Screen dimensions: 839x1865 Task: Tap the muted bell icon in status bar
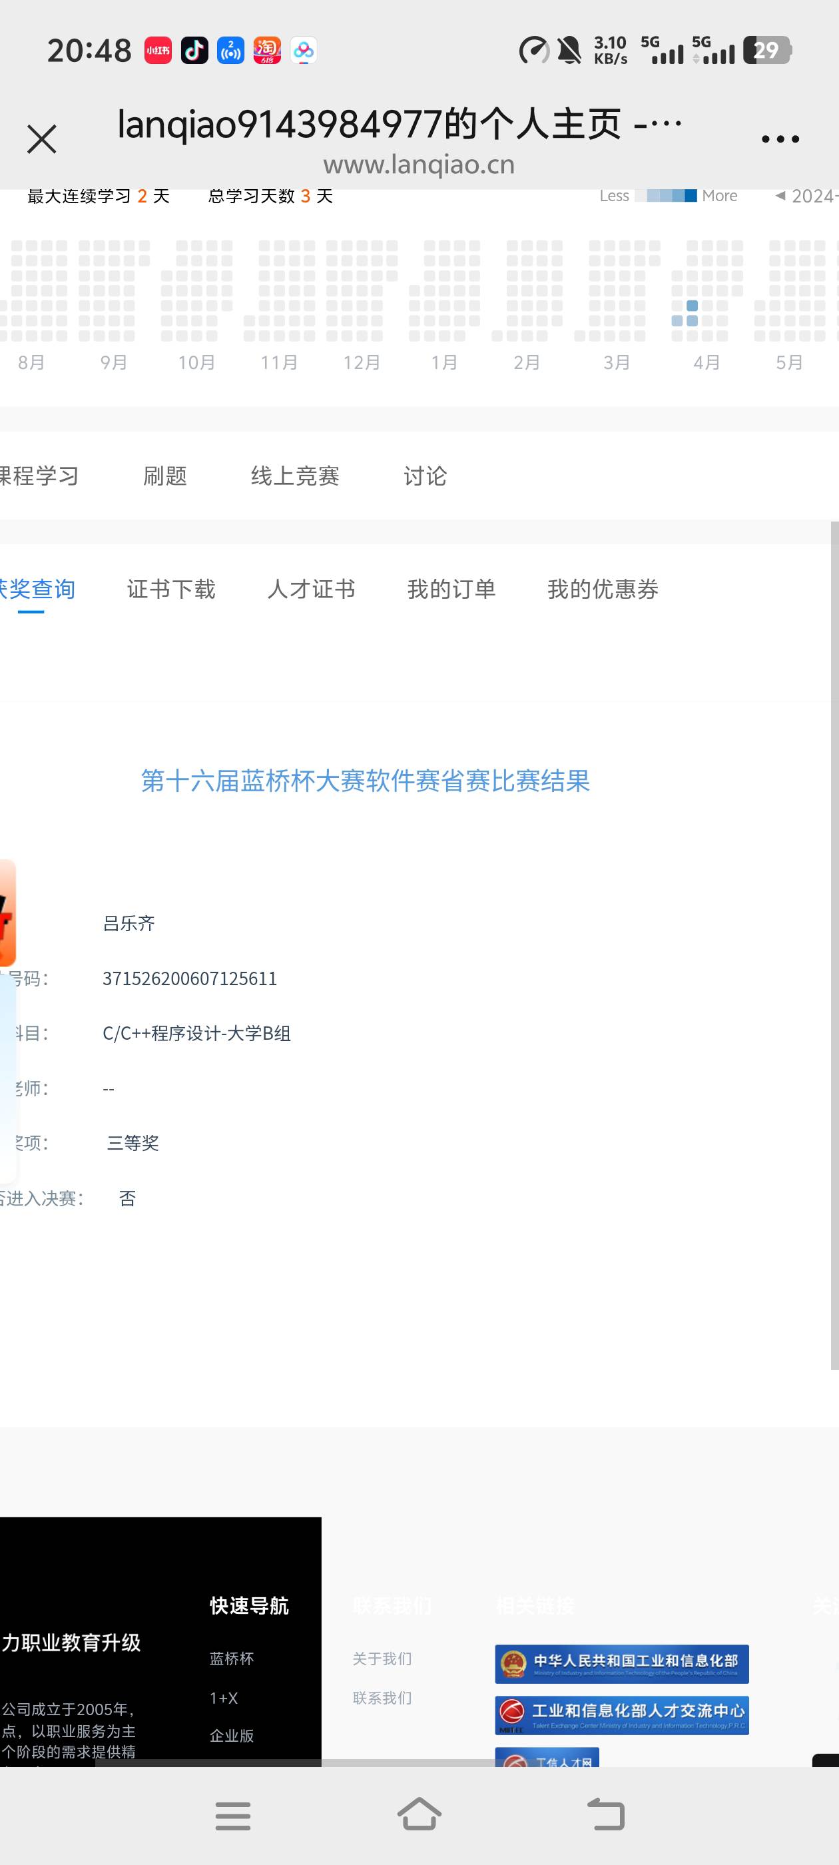point(570,51)
